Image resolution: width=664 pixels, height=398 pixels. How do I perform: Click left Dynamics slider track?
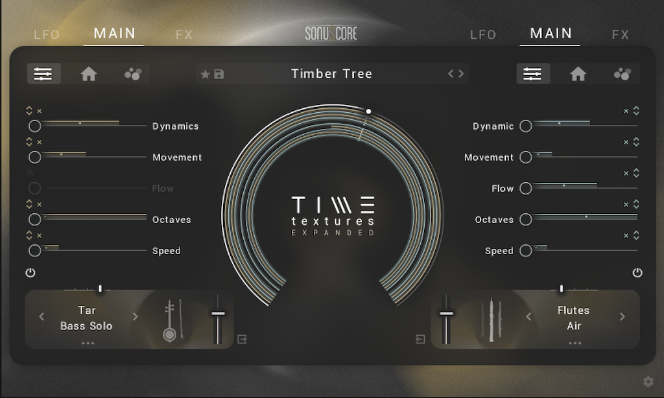point(94,125)
